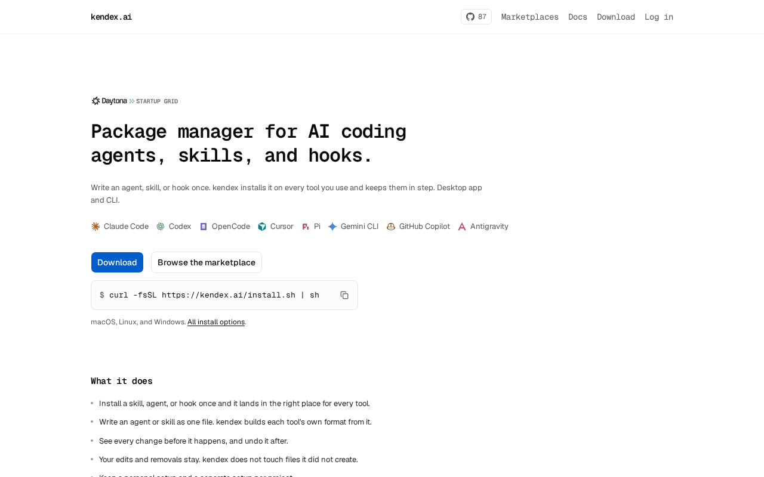This screenshot has width=764, height=477.
Task: Click the curl install command text
Action: click(x=214, y=295)
